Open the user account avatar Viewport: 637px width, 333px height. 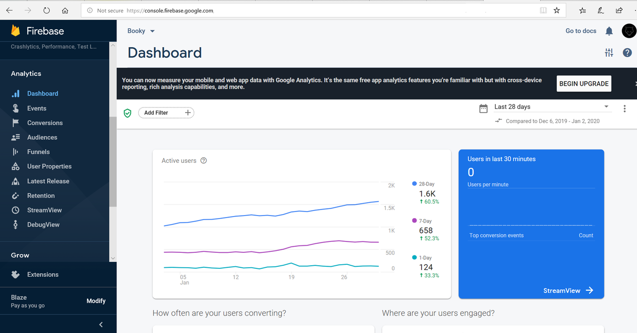coord(629,31)
